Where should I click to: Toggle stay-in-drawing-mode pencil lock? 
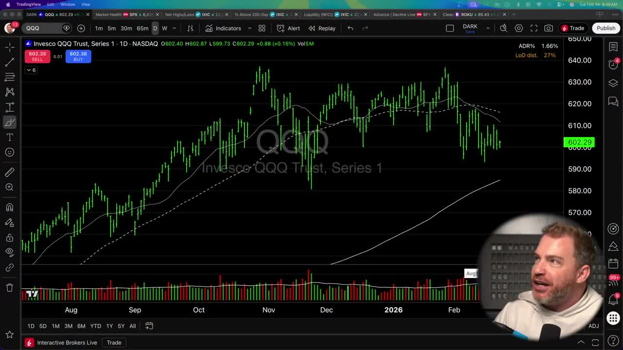[x=9, y=223]
